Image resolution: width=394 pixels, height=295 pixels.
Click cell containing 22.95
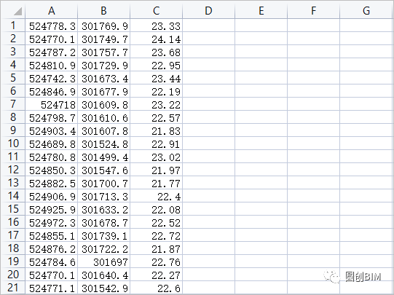157,65
